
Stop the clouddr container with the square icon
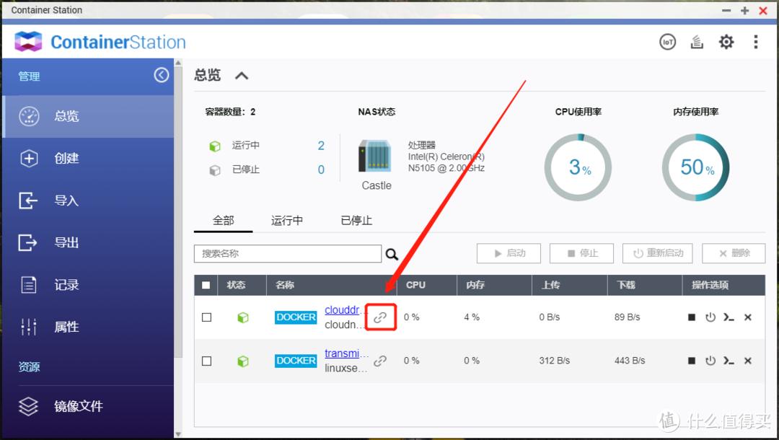coord(690,317)
